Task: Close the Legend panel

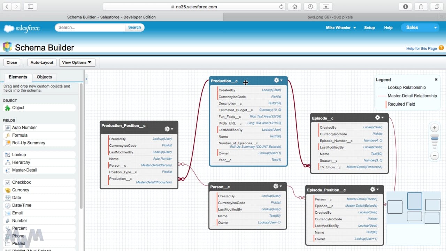Action: [436, 79]
